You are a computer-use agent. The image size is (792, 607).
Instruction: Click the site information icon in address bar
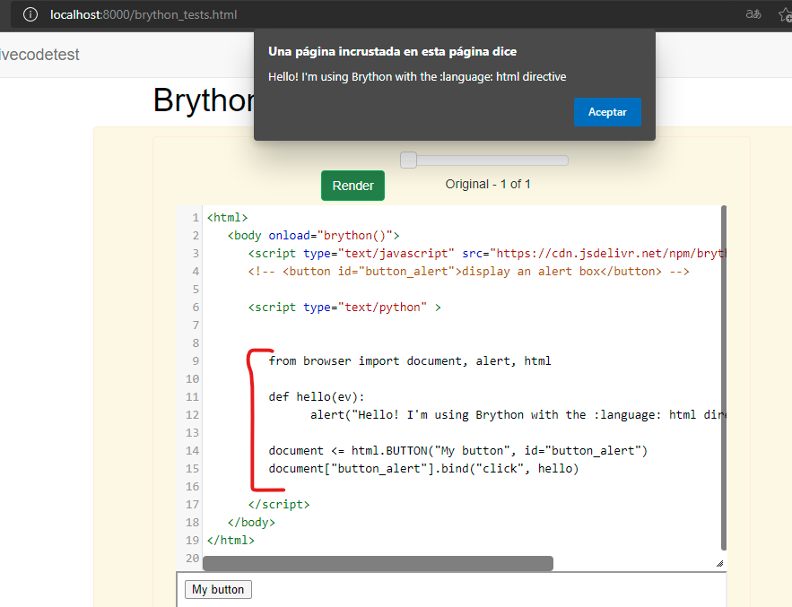coord(30,14)
